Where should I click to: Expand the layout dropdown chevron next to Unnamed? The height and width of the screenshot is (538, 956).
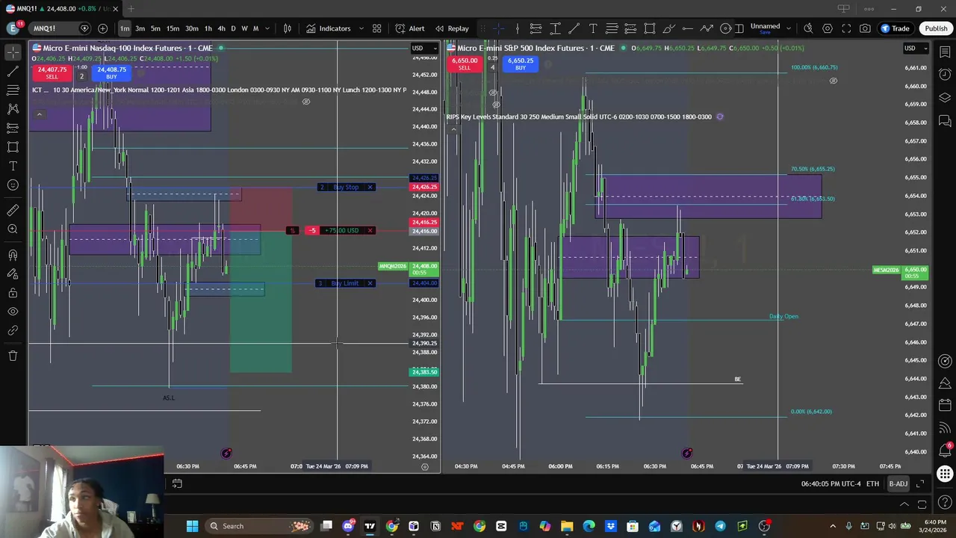[789, 28]
